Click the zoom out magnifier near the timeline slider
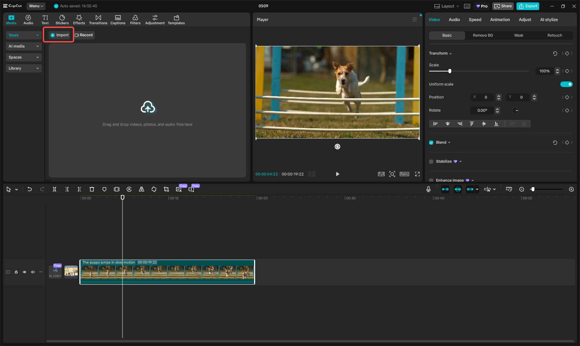Image resolution: width=580 pixels, height=346 pixels. pos(522,189)
